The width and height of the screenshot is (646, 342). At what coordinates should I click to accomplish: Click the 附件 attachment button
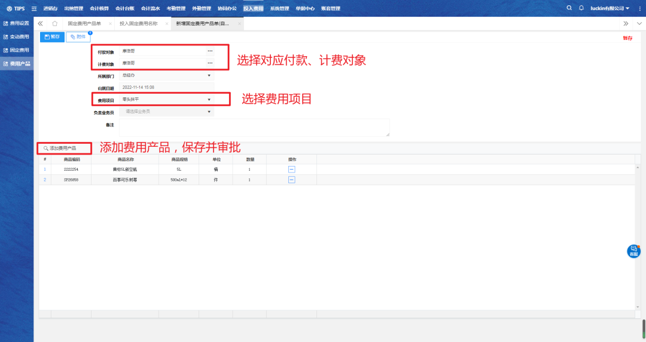pos(78,37)
